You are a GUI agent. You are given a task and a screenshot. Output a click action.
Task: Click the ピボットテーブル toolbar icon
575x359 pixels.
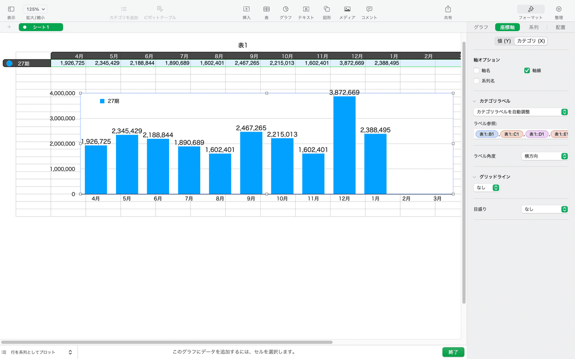pos(160,9)
